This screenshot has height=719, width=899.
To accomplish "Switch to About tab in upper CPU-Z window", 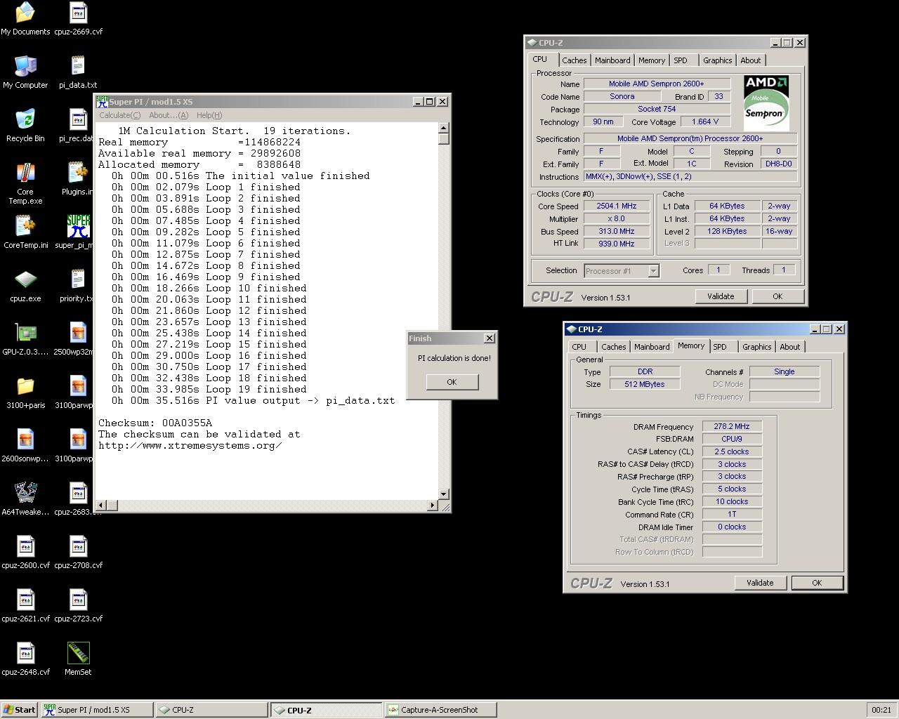I will tap(750, 60).
